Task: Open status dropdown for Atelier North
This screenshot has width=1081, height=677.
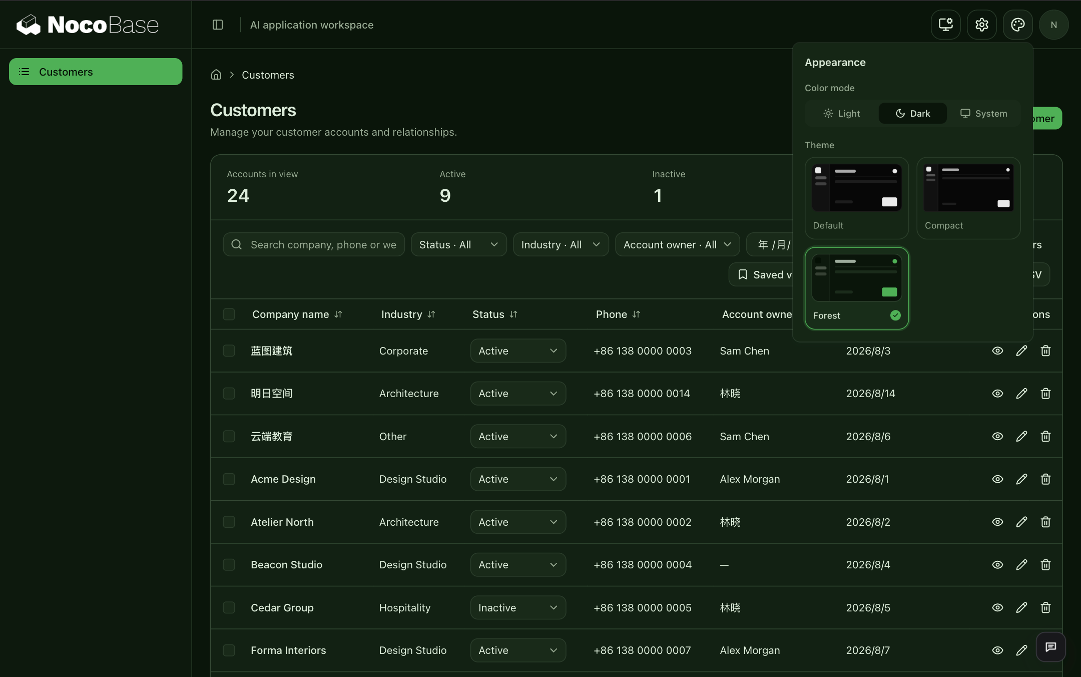Action: tap(518, 522)
